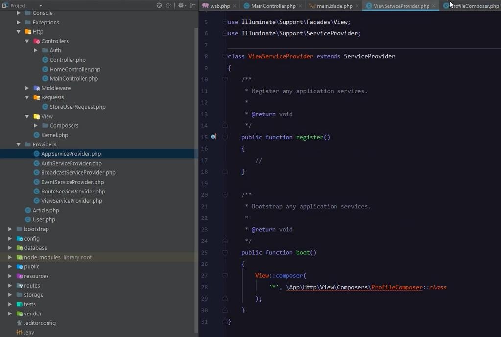Screen dimensions: 501x337
Task: Open the Project panel gear settings
Action: (181, 5)
